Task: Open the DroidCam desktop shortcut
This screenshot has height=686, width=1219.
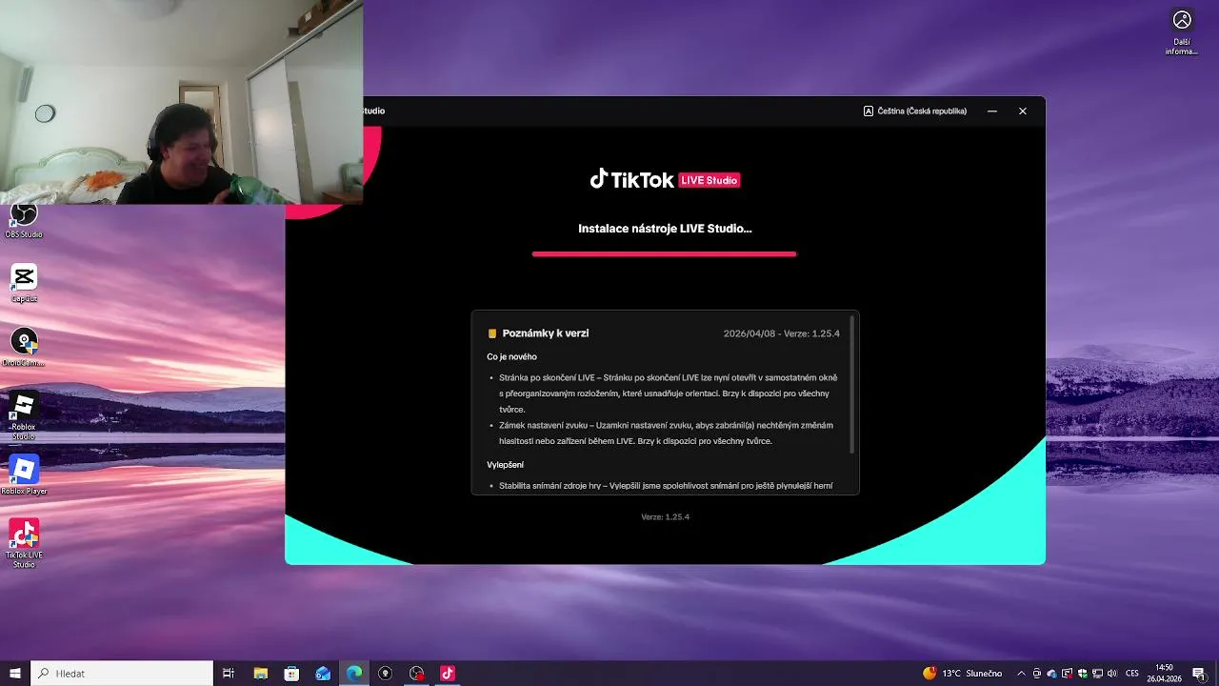Action: [24, 347]
